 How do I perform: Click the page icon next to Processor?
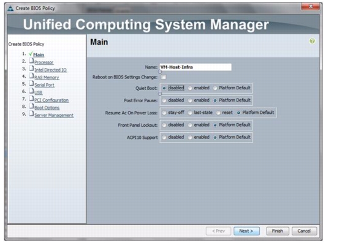pos(31,61)
